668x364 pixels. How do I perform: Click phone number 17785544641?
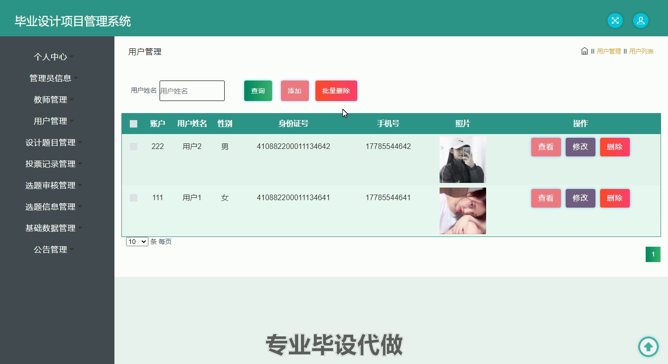point(388,198)
